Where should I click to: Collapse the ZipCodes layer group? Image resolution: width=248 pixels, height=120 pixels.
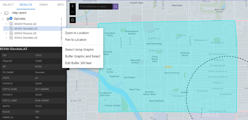3,19
